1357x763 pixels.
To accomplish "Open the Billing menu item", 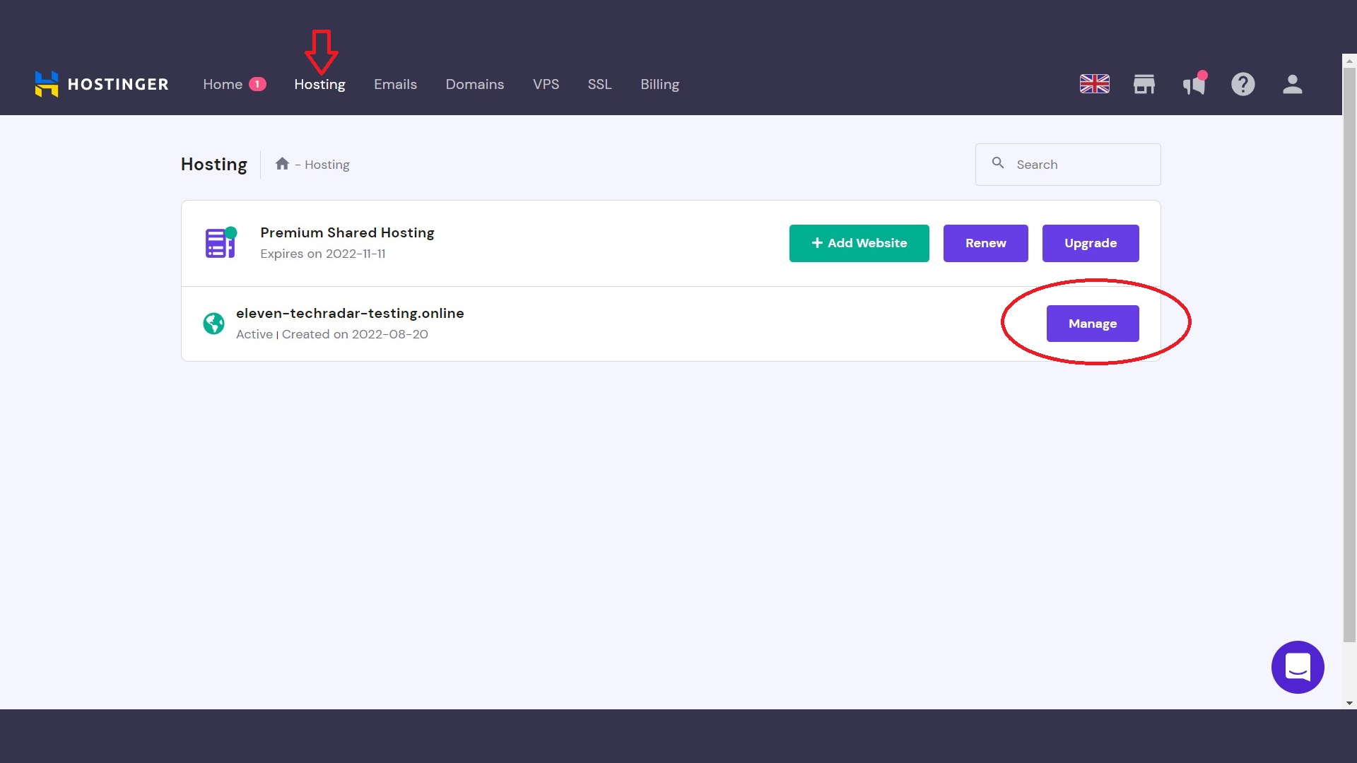I will tap(659, 84).
